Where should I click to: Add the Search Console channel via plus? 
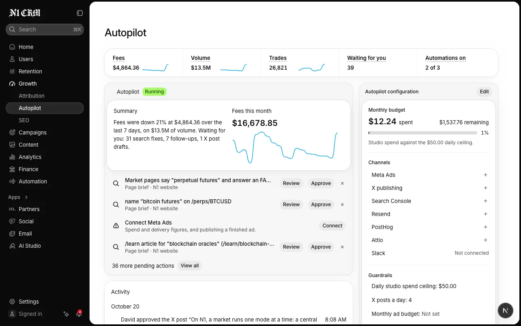coord(486,201)
